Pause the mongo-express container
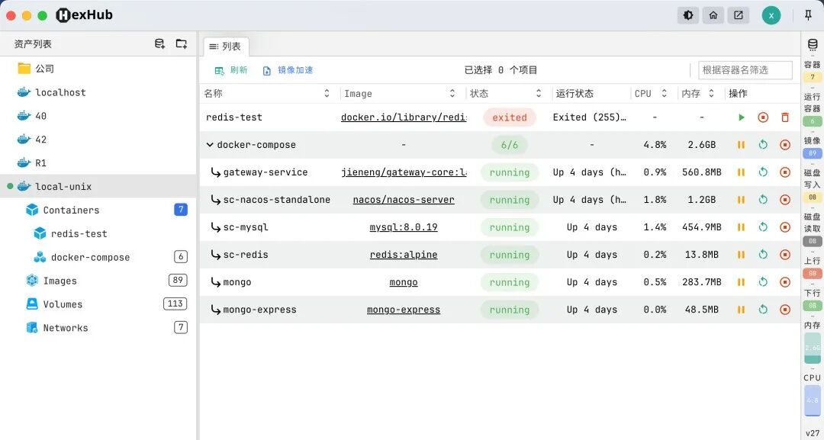Viewport: 824px width, 440px height. 741,310
